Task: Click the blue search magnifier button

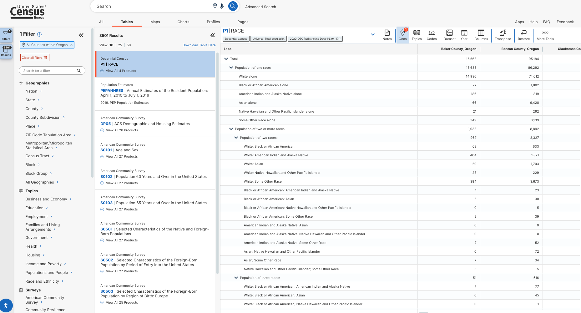Action: tap(233, 6)
